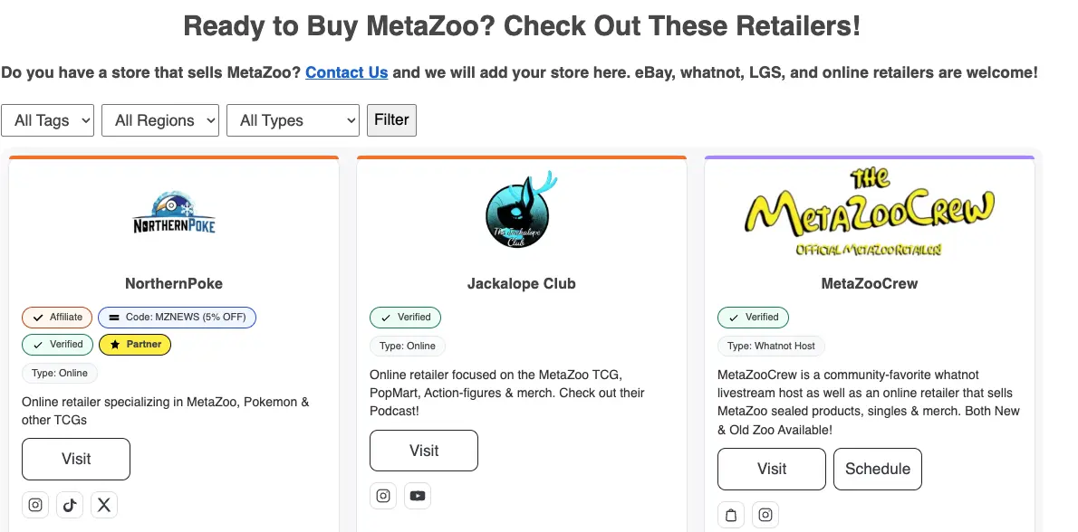This screenshot has width=1078, height=532.
Task: Click MetaZooCrew's shop bag icon
Action: [x=731, y=515]
